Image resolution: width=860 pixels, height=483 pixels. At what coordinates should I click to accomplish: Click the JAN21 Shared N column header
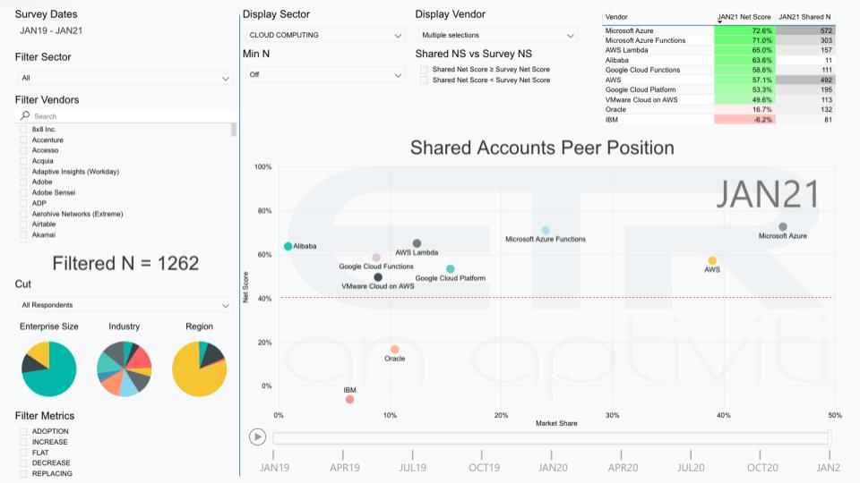point(804,17)
